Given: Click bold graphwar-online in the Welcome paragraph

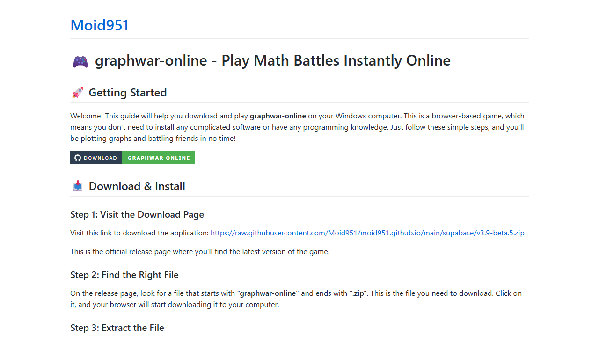Looking at the screenshot, I should (x=278, y=116).
